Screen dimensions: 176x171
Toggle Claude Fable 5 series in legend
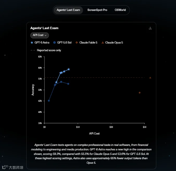tap(86, 43)
